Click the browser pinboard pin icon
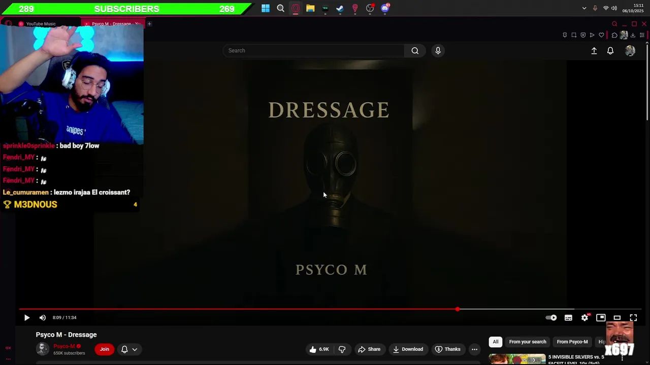The height and width of the screenshot is (365, 650). tap(565, 35)
